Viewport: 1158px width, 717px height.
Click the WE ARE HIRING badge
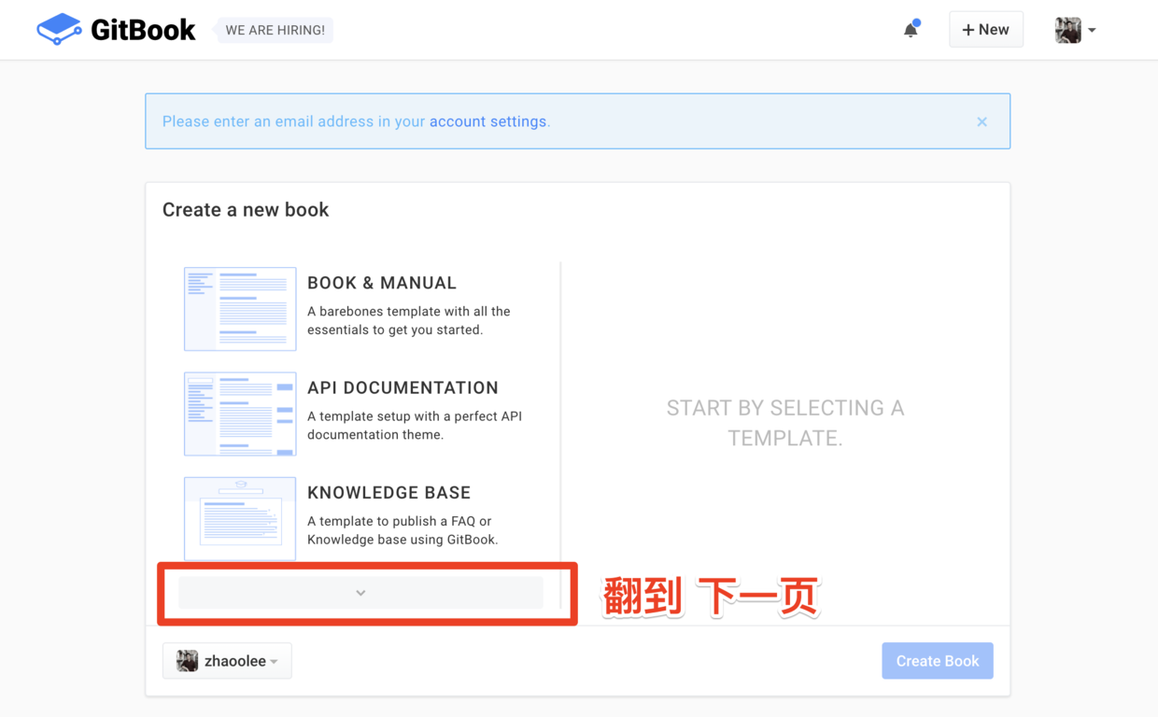tap(273, 29)
